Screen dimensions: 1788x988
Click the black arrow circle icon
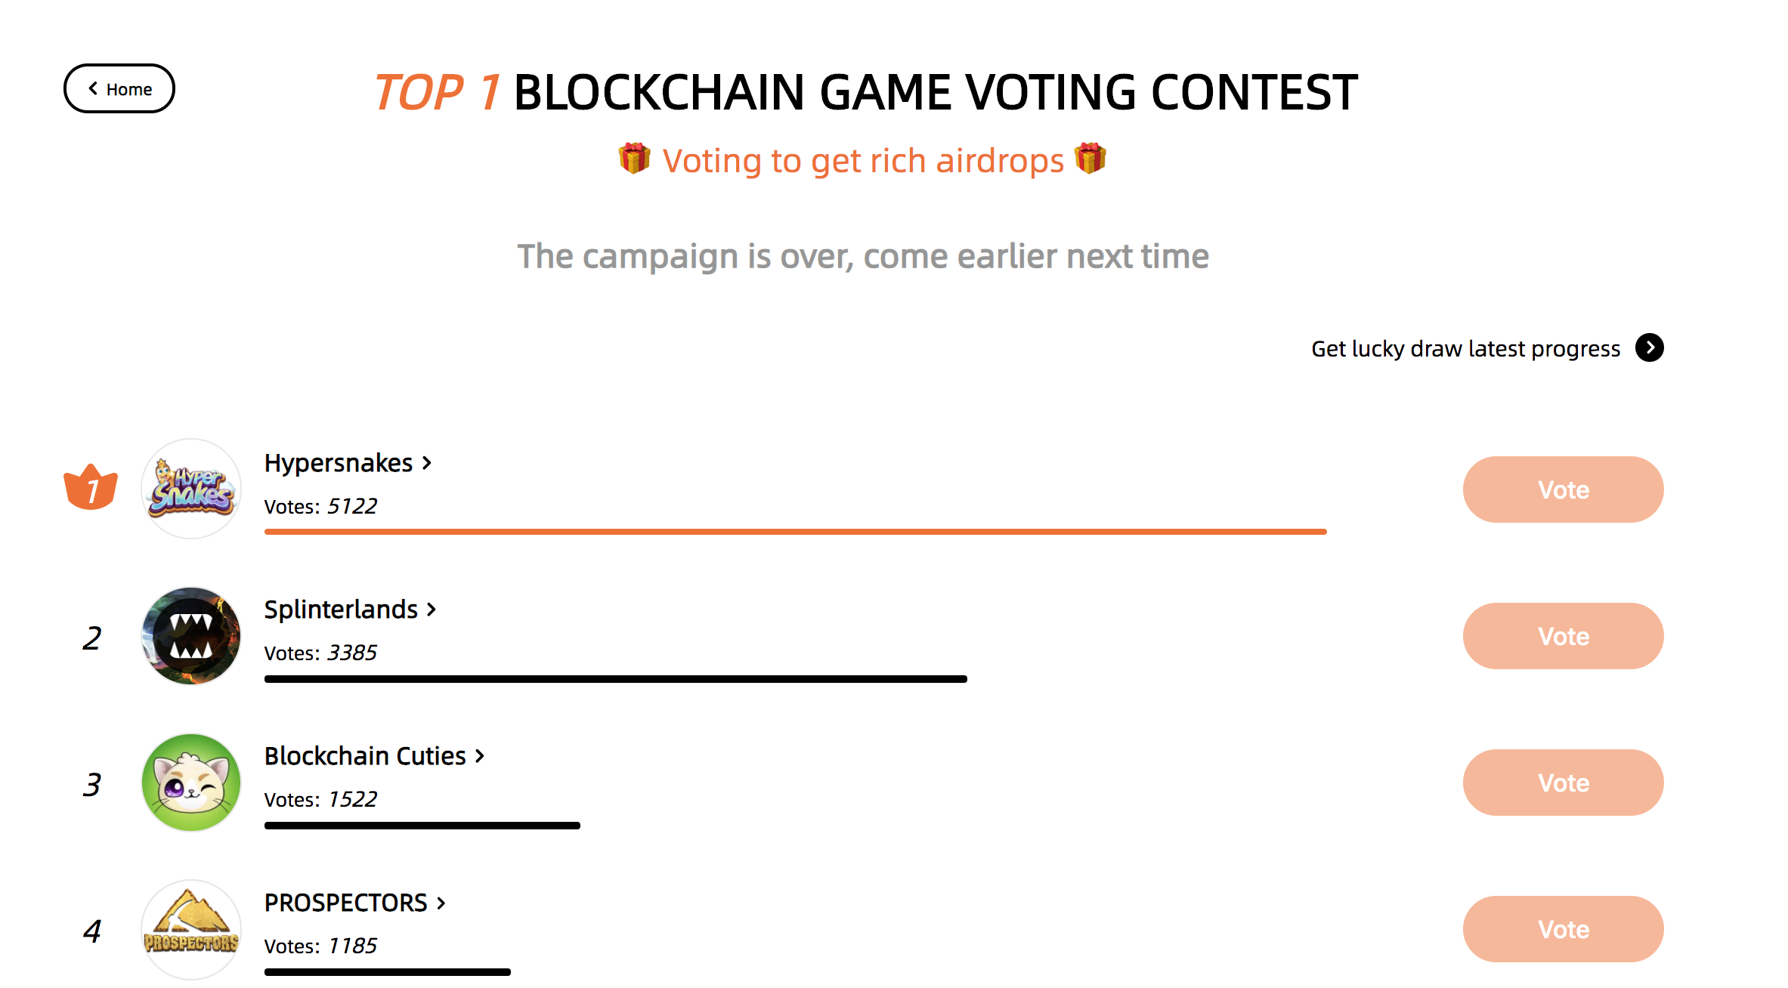[1649, 347]
